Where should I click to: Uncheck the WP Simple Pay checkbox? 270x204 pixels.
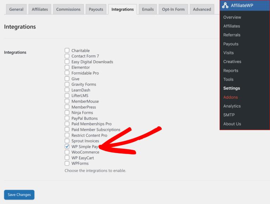[x=67, y=147]
